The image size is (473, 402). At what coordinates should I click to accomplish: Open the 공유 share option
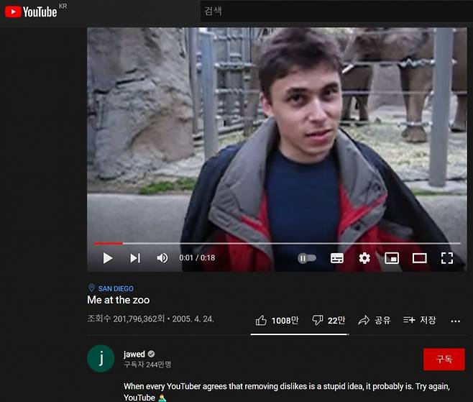coord(374,320)
